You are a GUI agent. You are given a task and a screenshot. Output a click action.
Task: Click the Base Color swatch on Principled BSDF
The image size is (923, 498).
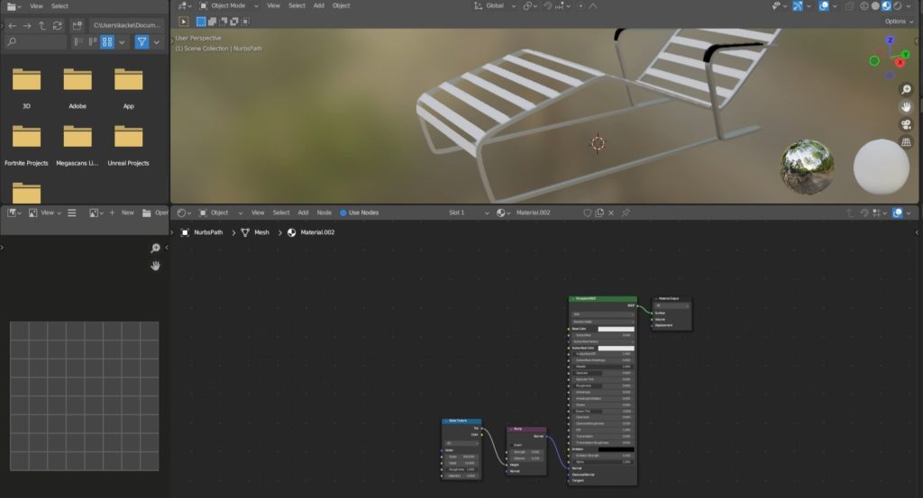click(x=616, y=329)
